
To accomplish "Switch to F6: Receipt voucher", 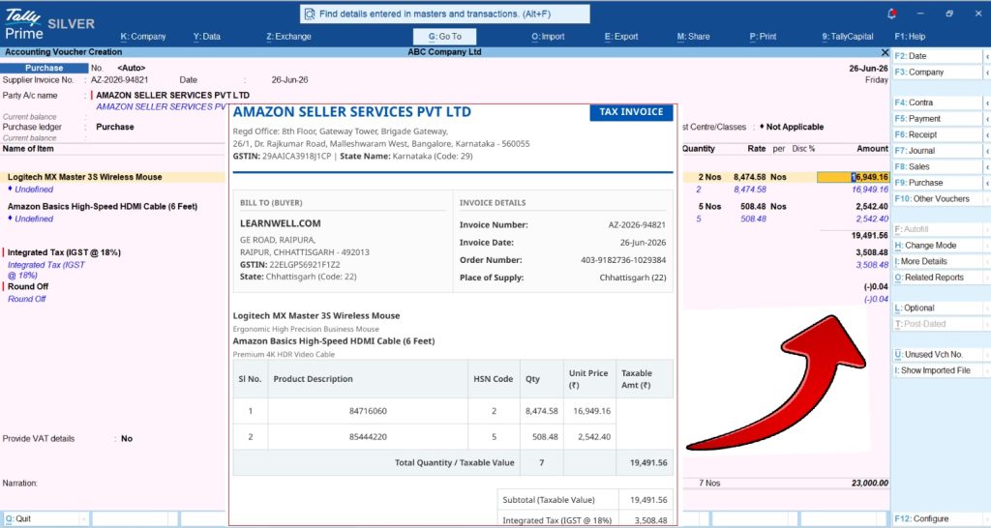I will click(x=937, y=134).
